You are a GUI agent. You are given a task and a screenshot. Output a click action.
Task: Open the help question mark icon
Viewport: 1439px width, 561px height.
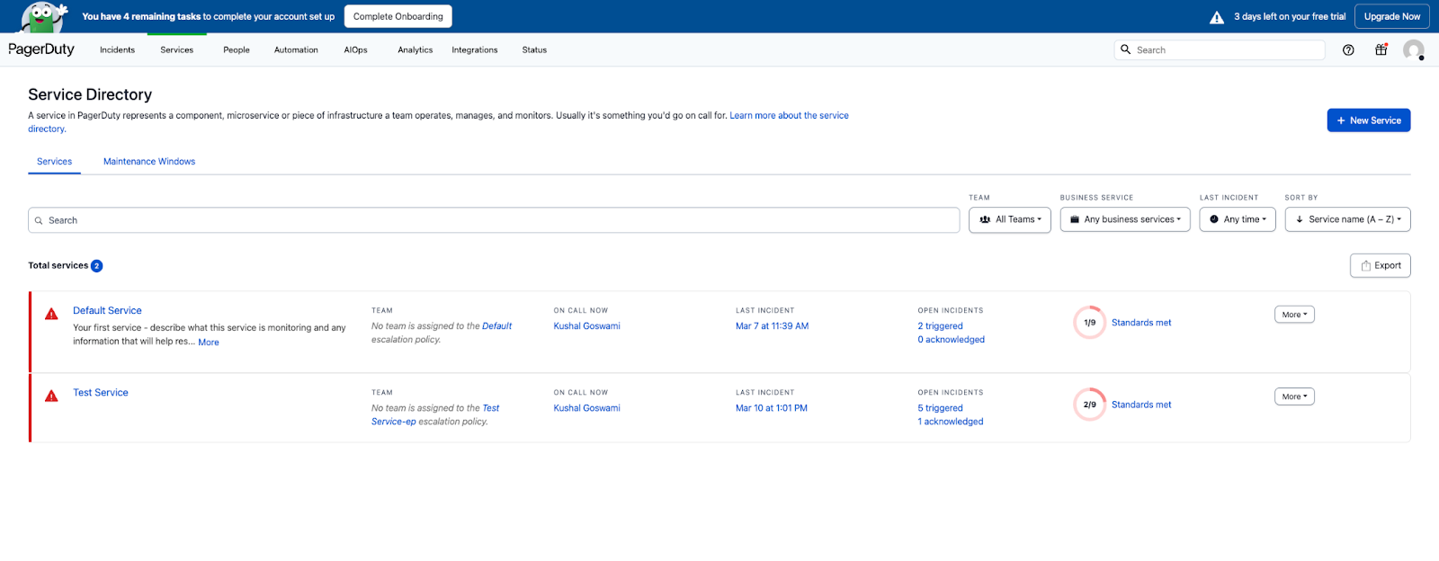pos(1348,50)
